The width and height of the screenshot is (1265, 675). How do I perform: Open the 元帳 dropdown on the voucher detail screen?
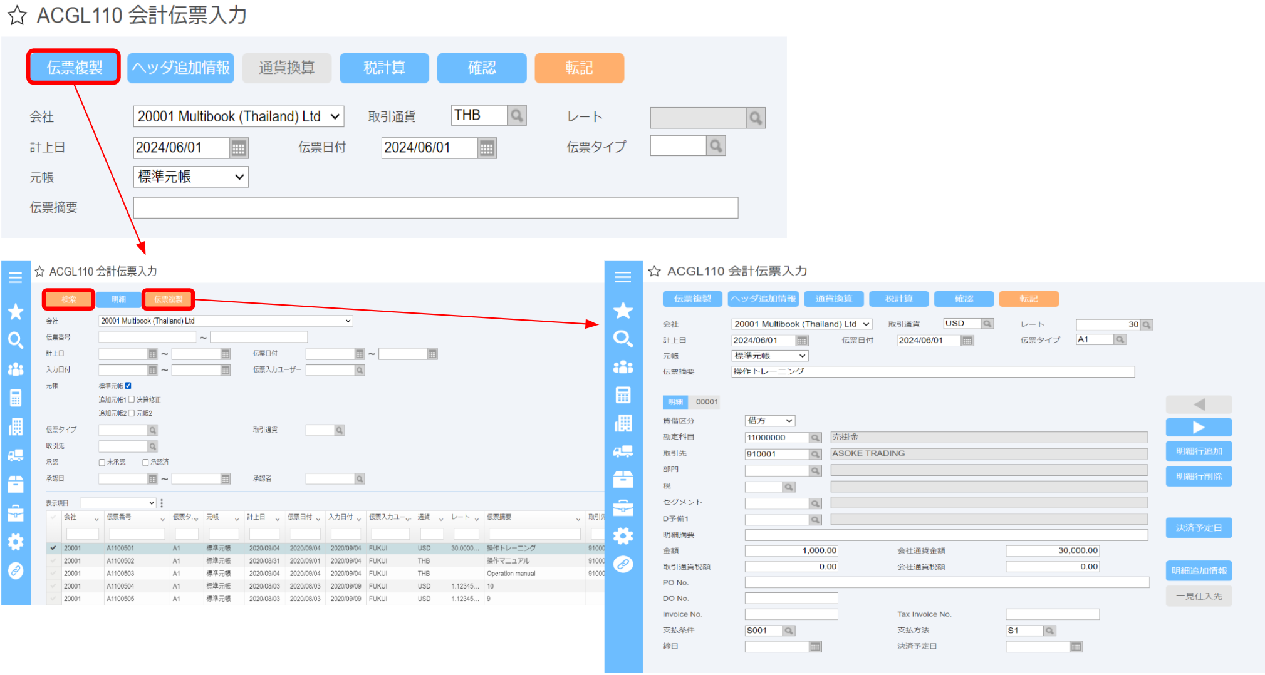(770, 356)
